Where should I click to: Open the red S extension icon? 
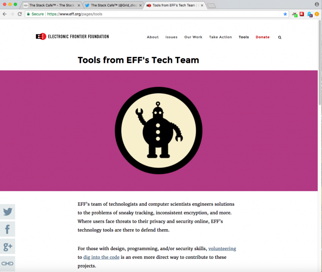302,14
